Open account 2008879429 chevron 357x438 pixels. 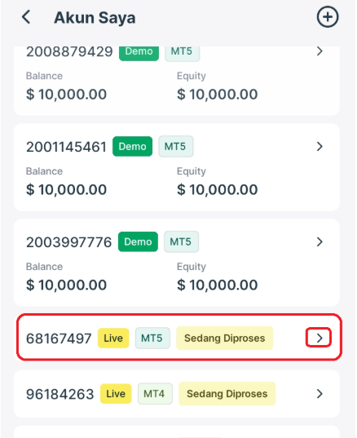[320, 51]
